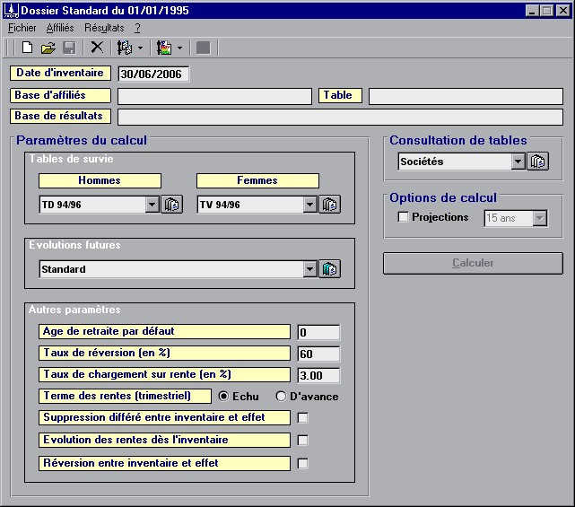Screen dimensions: 575x507
Task: Click the application icon in title bar
Action: click(x=11, y=10)
